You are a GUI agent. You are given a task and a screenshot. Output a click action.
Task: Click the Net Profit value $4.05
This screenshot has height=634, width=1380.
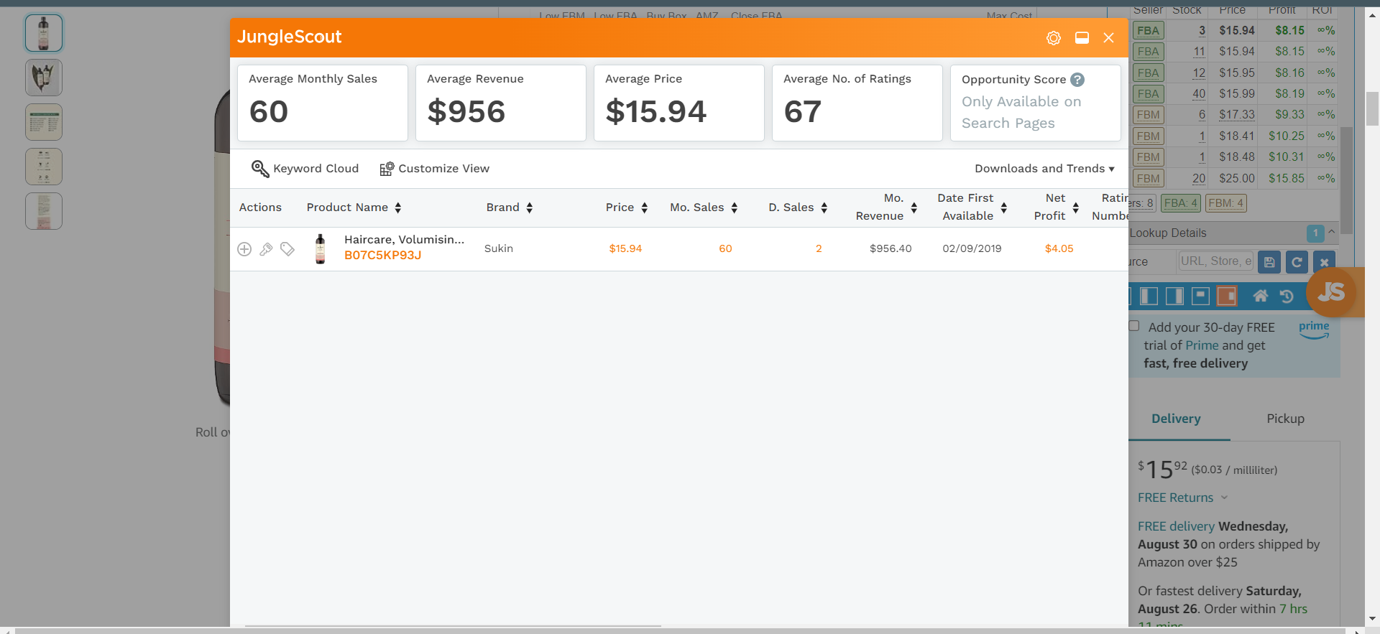1059,249
